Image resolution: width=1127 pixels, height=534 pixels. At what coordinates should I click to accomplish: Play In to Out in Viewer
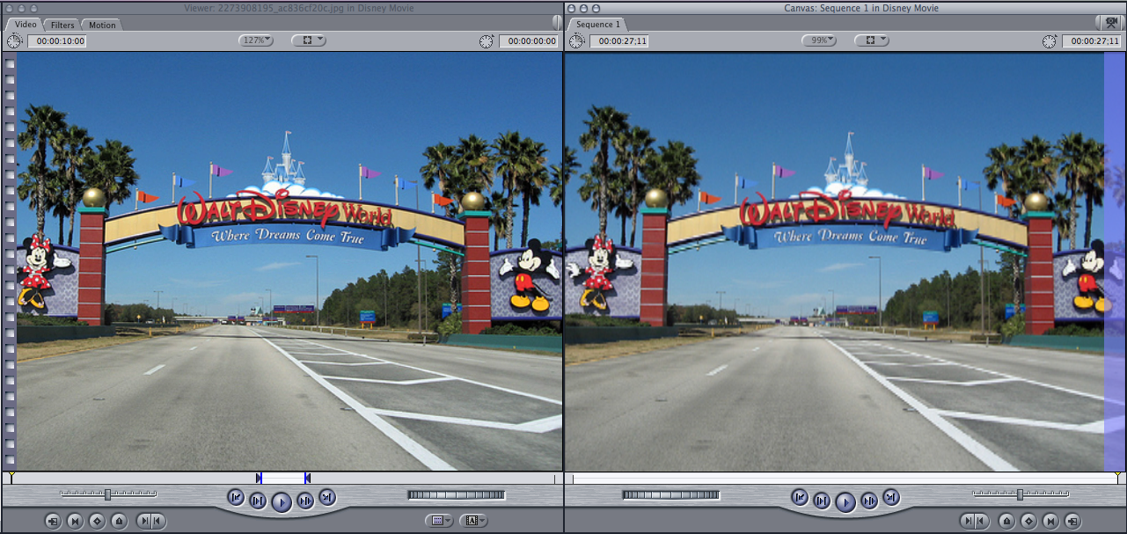pyautogui.click(x=258, y=501)
